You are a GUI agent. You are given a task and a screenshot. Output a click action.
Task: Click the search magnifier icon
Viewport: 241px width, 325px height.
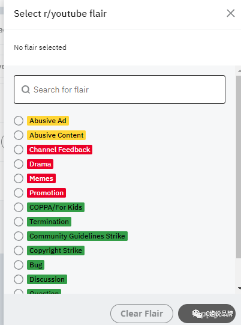tap(26, 90)
